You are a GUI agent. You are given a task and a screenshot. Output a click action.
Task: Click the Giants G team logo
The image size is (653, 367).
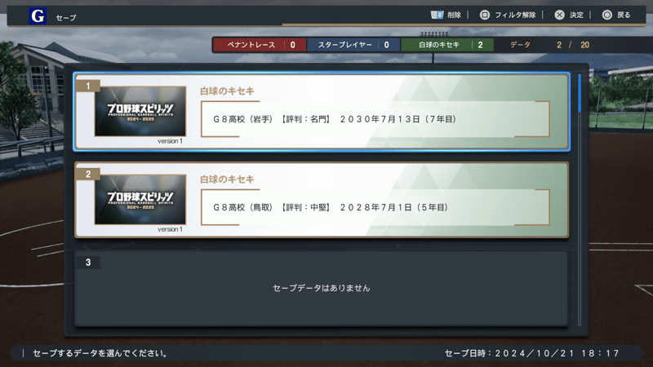[38, 15]
